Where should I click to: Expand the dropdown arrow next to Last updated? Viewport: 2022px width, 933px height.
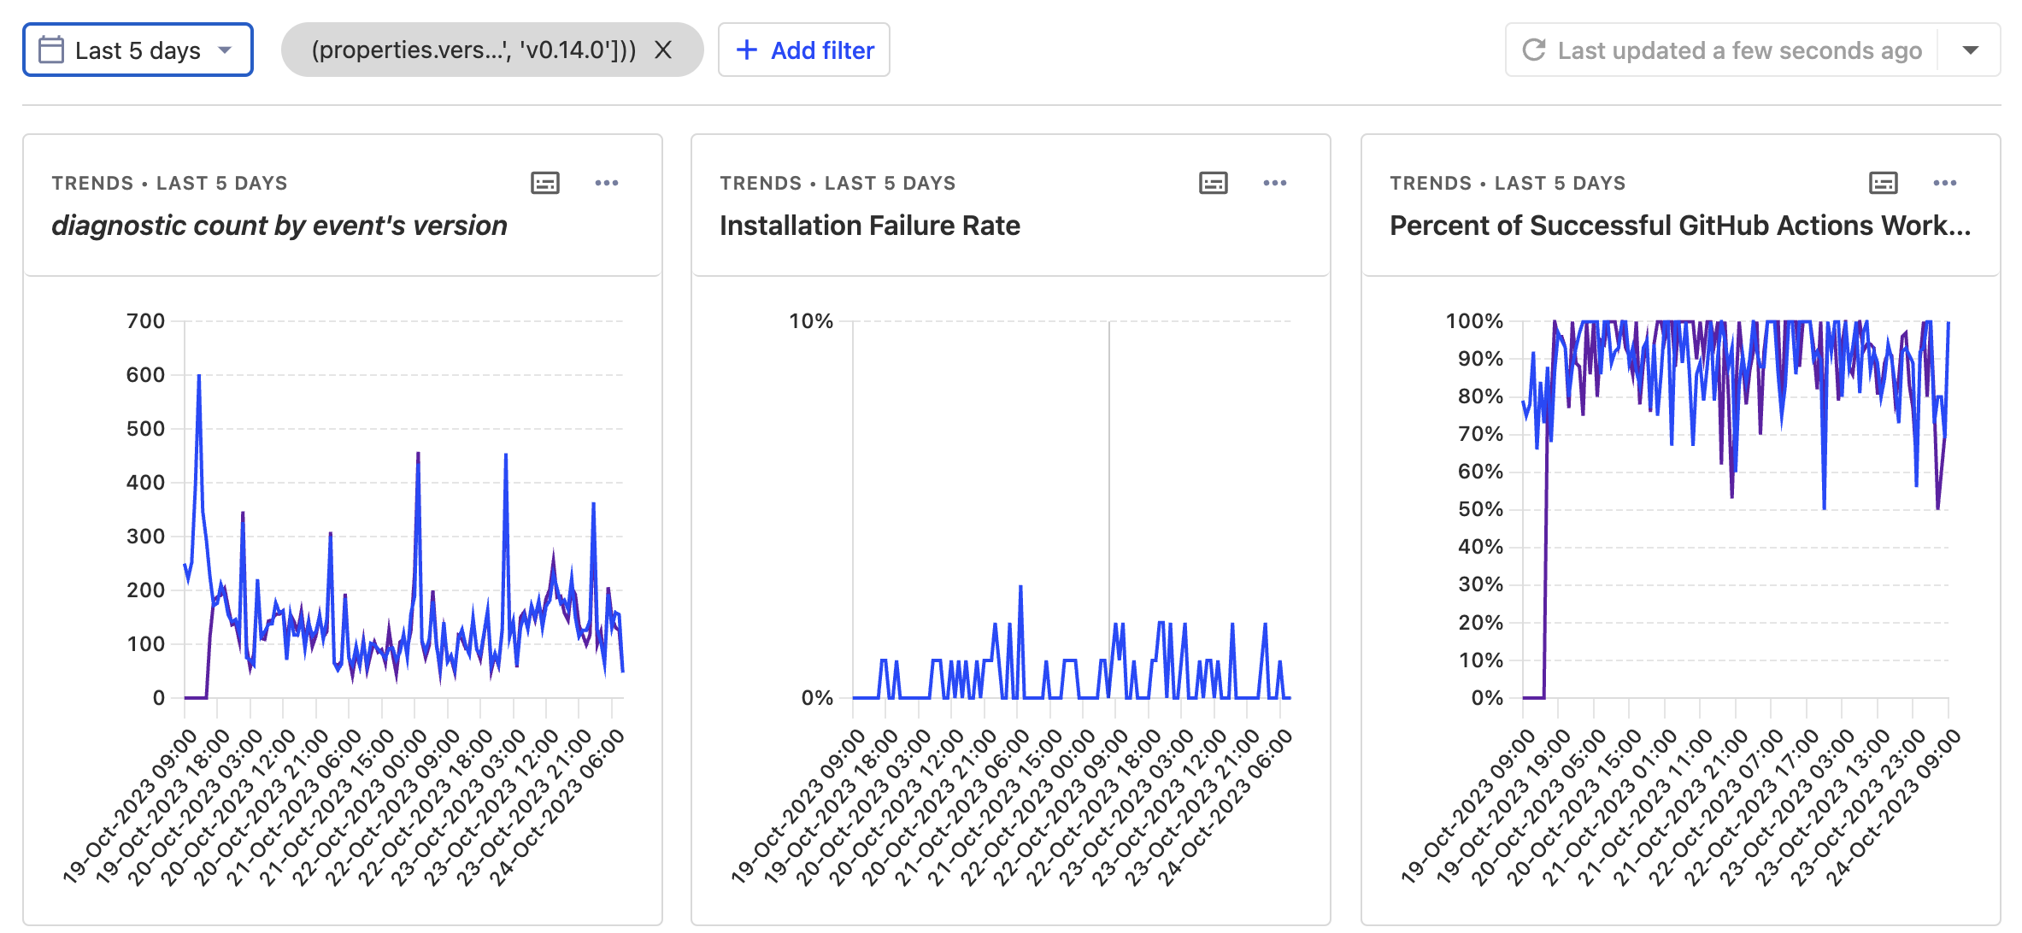coord(1970,50)
